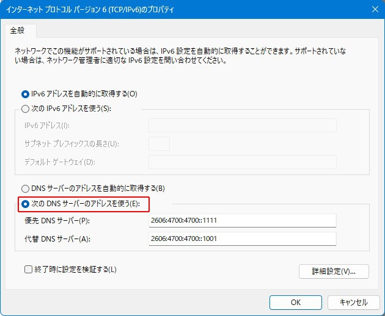Click the 優先 DNS サーバー(P) label
Viewport: 385px width, 316px height.
[x=57, y=221]
